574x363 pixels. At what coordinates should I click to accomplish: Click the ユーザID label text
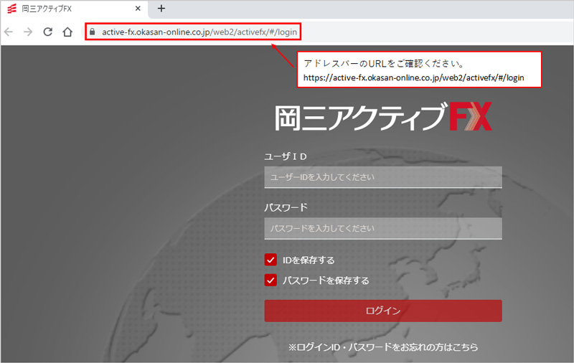pos(286,156)
